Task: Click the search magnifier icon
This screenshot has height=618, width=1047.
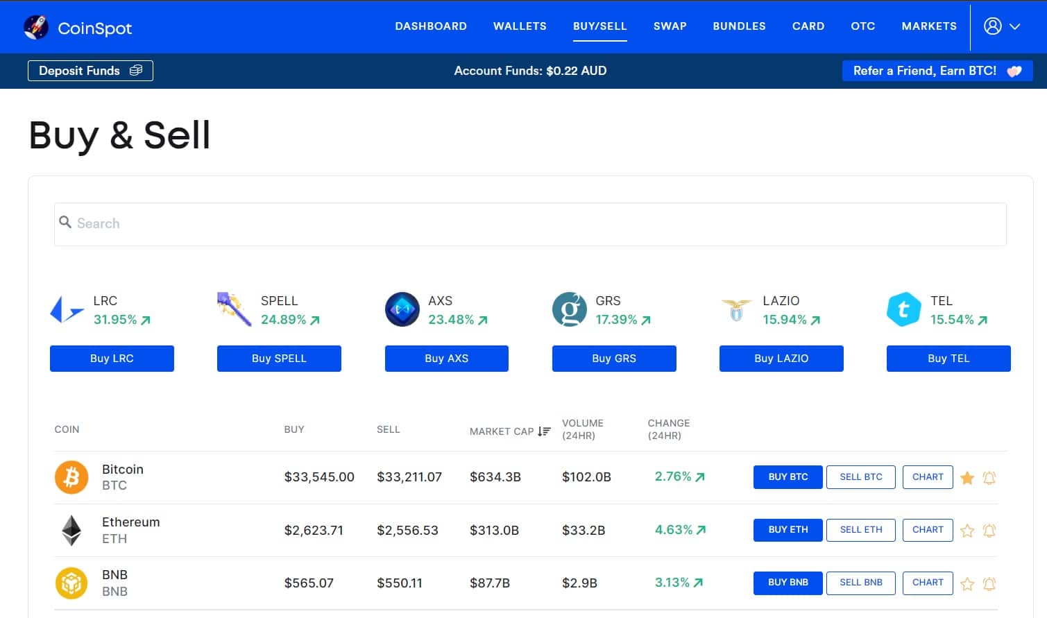Action: tap(65, 222)
